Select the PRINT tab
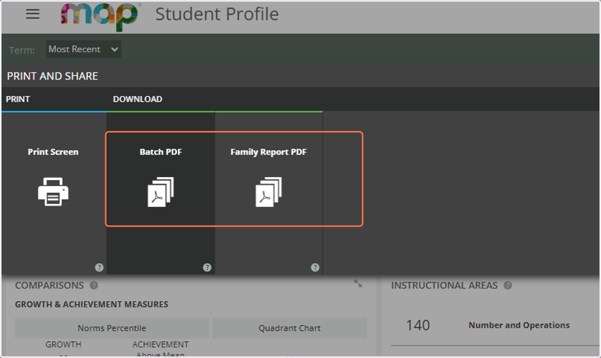The width and height of the screenshot is (601, 358). 18,99
